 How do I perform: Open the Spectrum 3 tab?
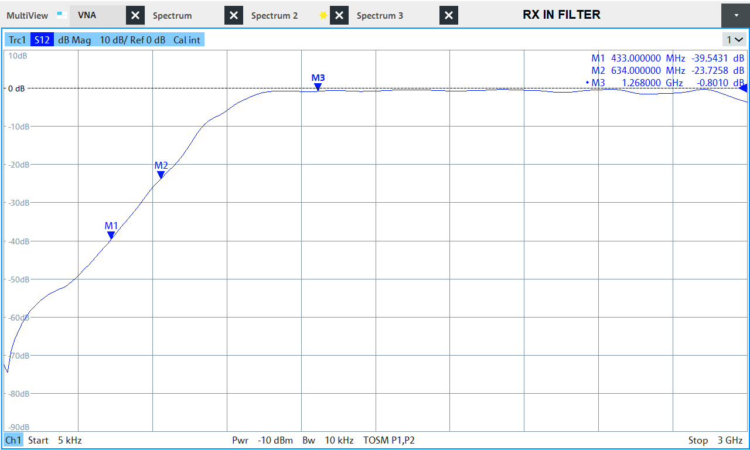380,16
